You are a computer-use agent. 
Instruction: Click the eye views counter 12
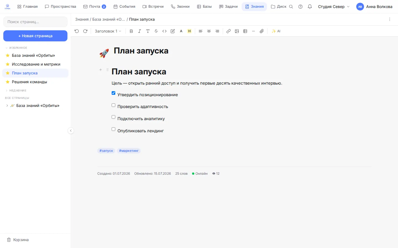pos(216,174)
